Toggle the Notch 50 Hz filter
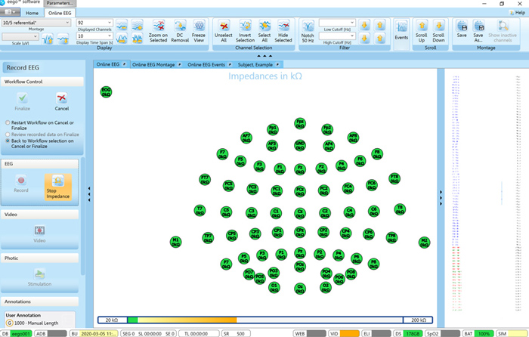The height and width of the screenshot is (337, 529). click(308, 30)
